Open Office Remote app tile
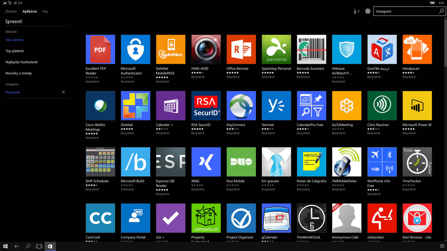 241,49
